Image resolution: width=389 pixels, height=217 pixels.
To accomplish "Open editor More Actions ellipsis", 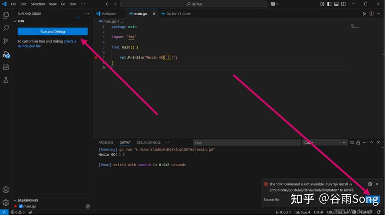I will [x=378, y=13].
